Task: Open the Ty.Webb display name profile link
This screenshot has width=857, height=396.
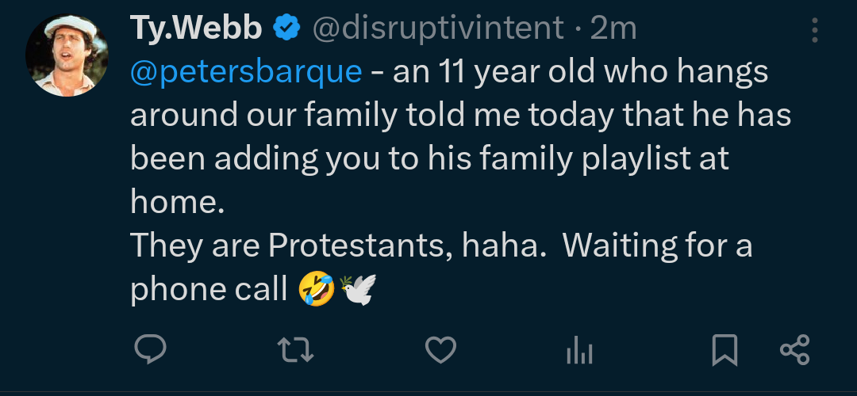Action: [x=196, y=29]
